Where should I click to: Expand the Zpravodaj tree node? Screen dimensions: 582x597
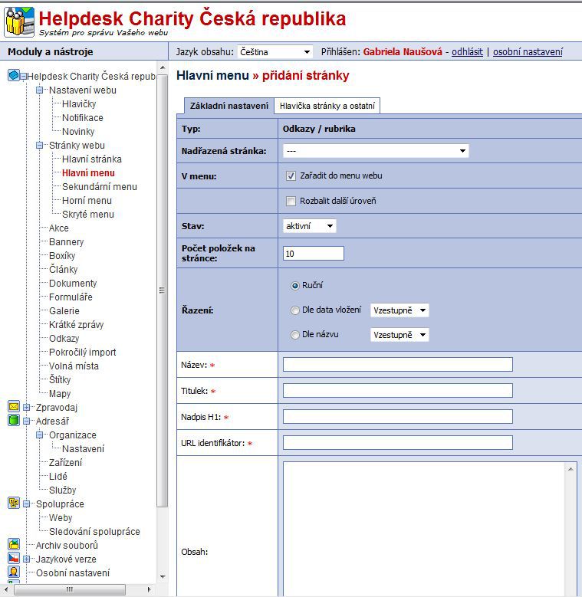click(26, 407)
